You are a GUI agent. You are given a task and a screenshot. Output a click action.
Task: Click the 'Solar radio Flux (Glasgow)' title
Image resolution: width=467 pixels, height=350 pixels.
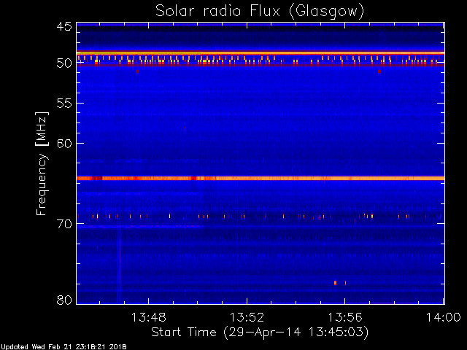260,12
